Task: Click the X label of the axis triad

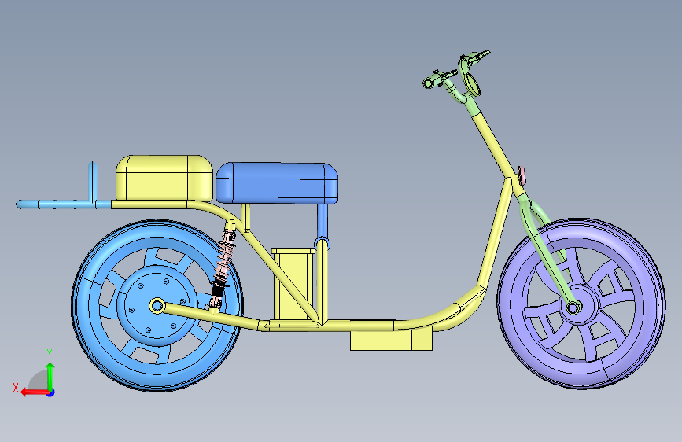Action: (x=16, y=388)
